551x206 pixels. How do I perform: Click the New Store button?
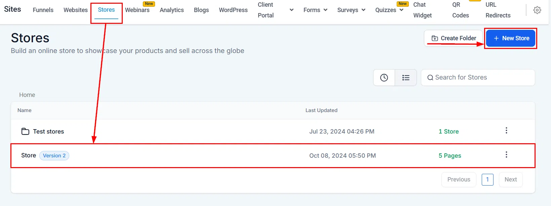511,38
